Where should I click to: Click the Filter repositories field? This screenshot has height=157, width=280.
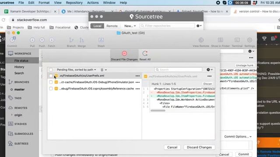click(x=167, y=26)
